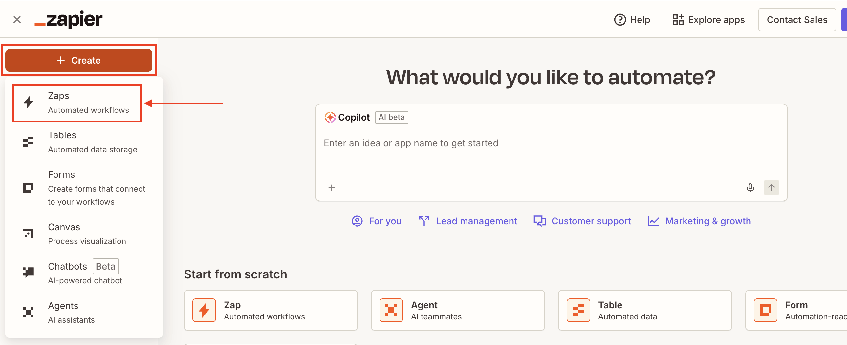Viewport: 847px width, 345px height.
Task: Click the microphone icon in Copilot box
Action: click(750, 188)
